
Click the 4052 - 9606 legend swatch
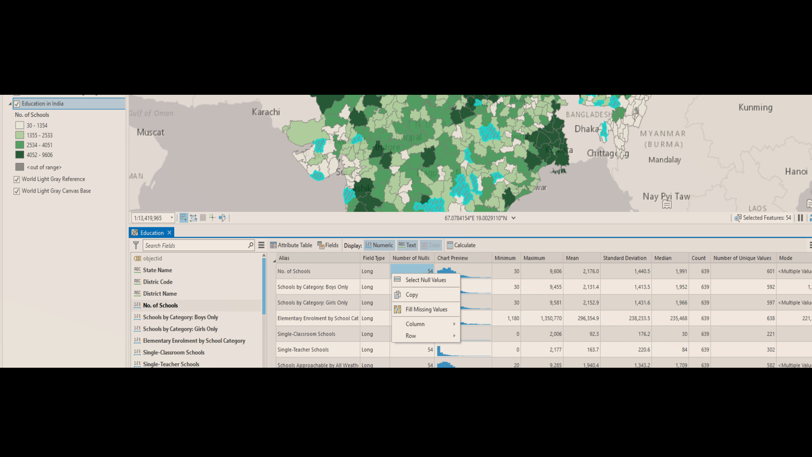pyautogui.click(x=19, y=154)
